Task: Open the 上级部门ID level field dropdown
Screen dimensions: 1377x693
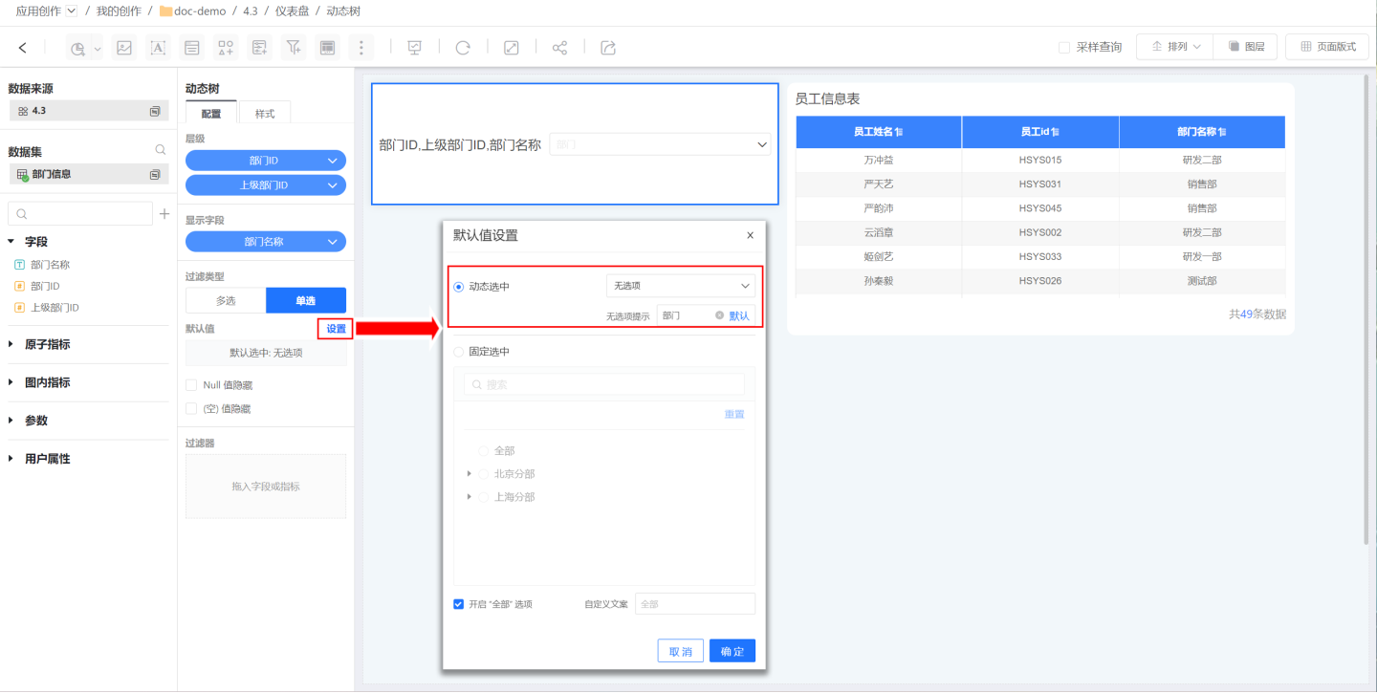Action: [x=333, y=185]
